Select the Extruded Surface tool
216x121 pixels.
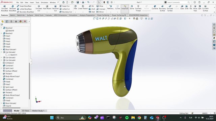pyautogui.click(x=170, y=8)
